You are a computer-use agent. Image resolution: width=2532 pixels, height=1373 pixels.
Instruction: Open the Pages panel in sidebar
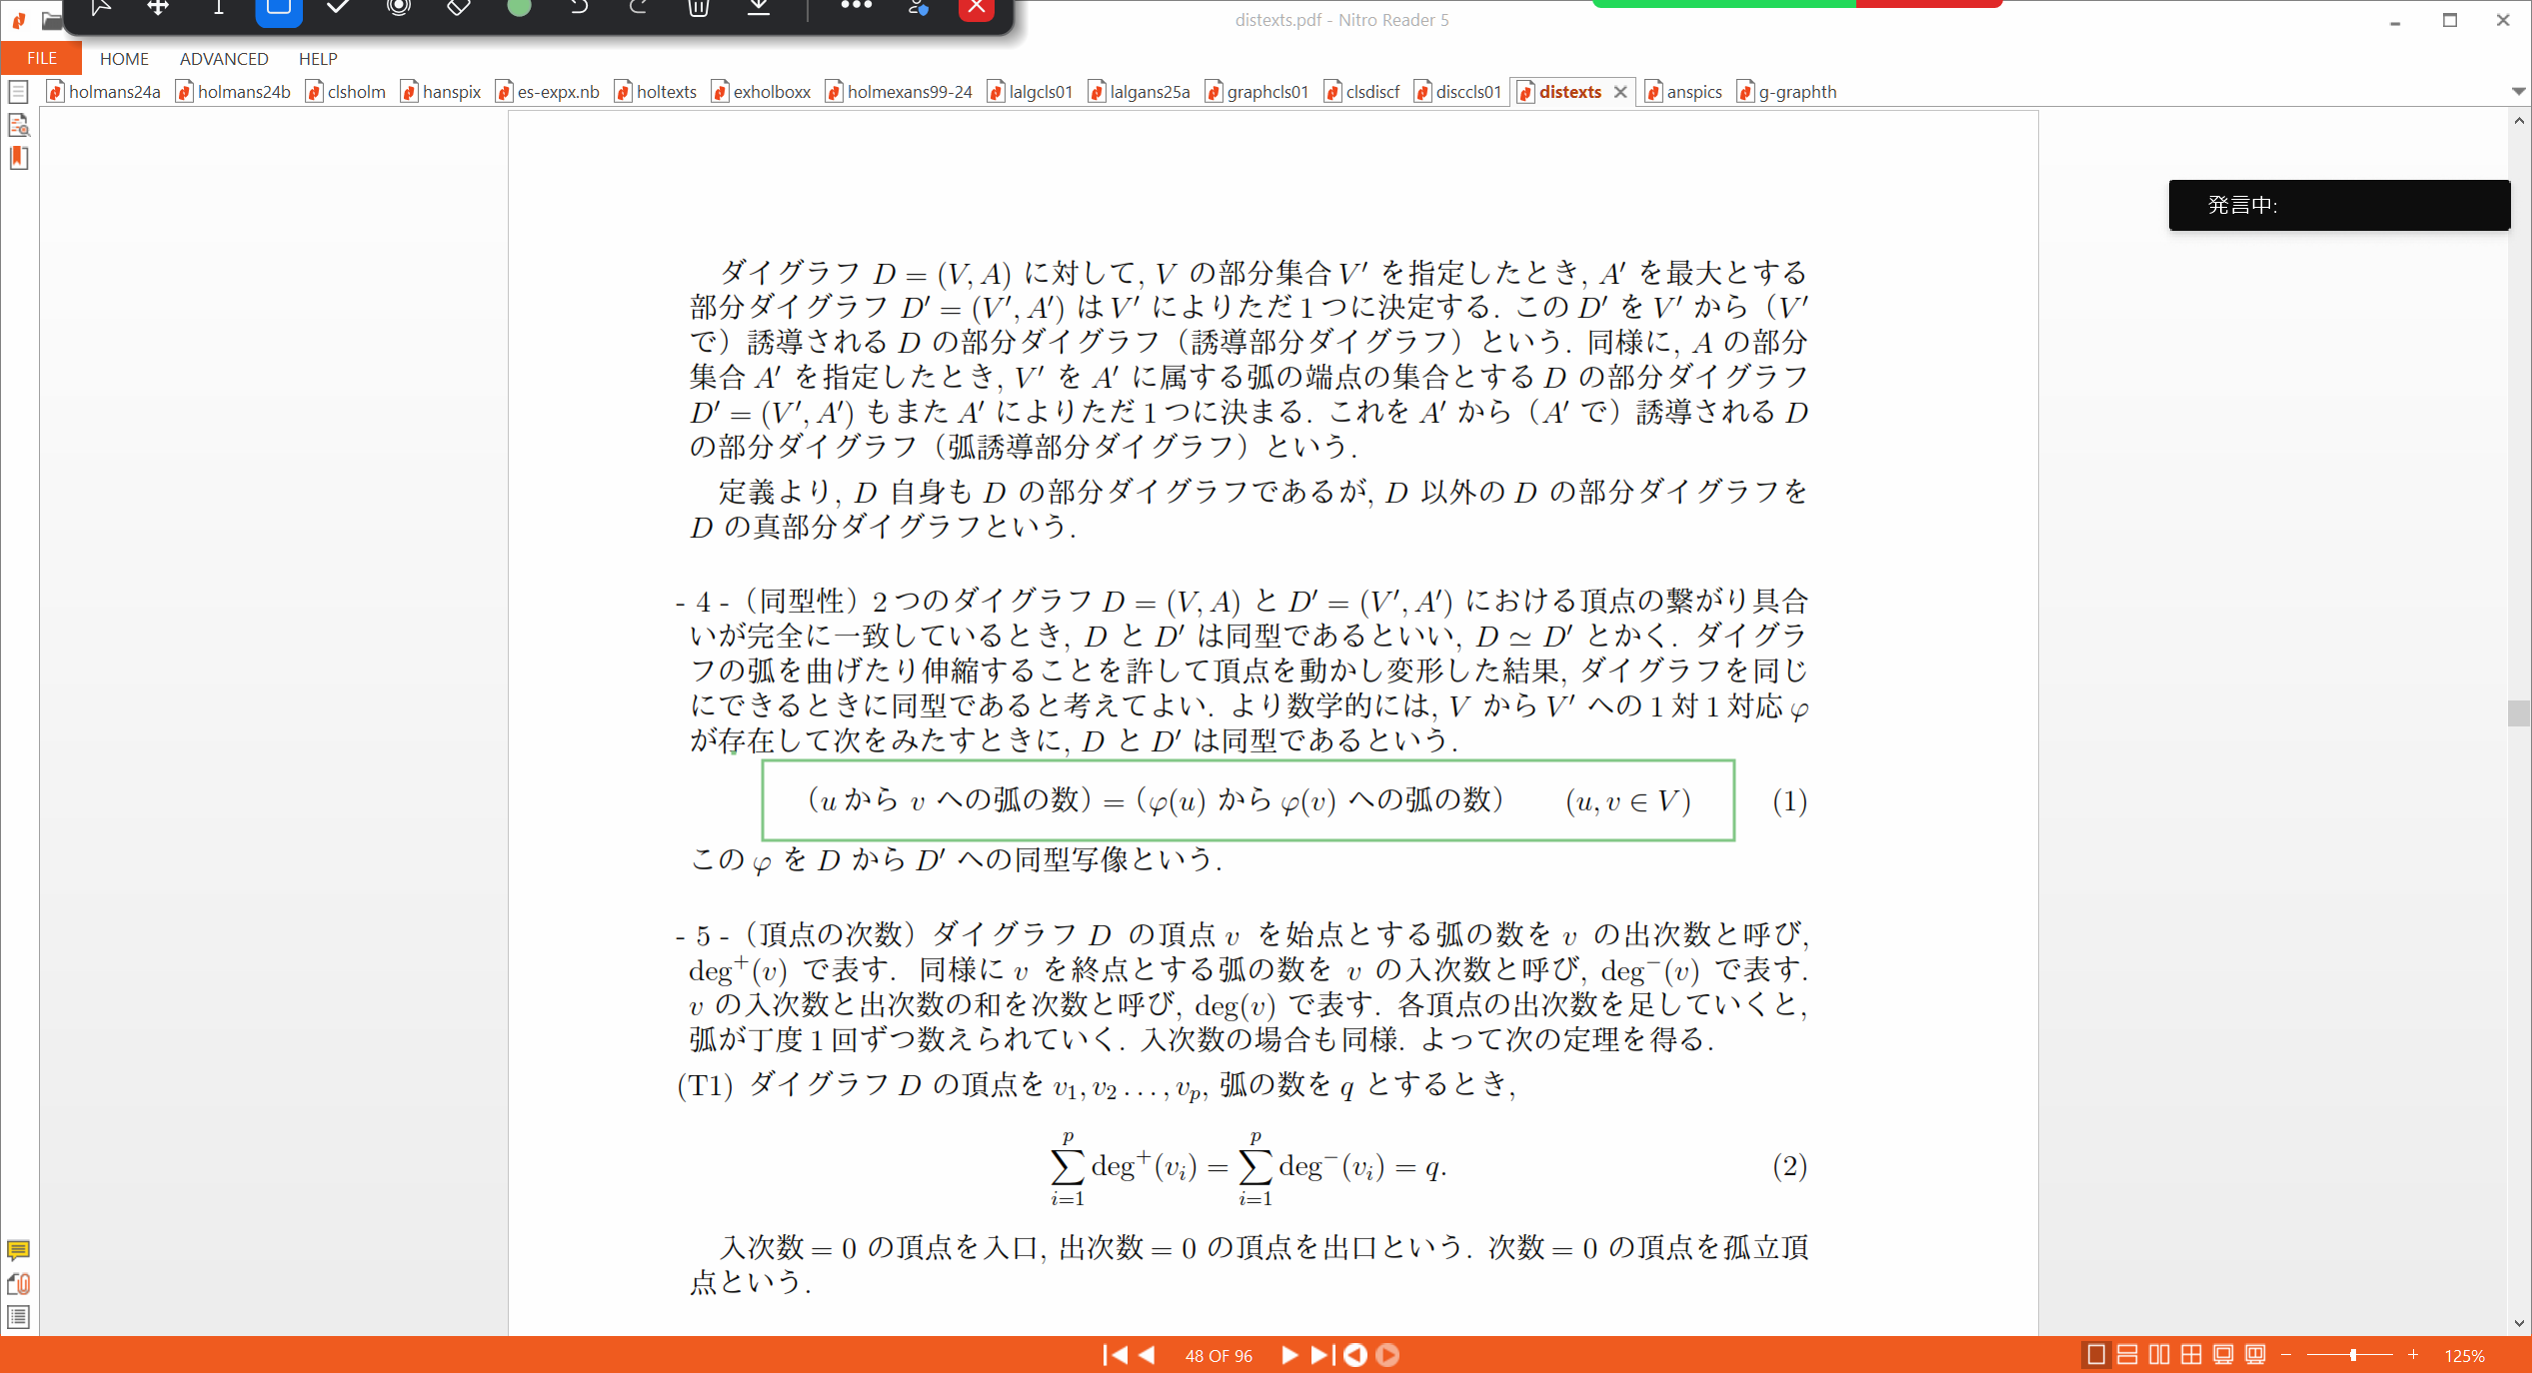tap(18, 93)
